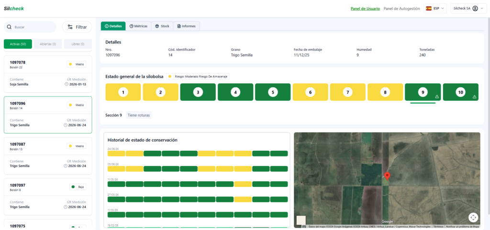Image resolution: width=490 pixels, height=230 pixels.
Task: Open the Detalles tab
Action: [x=113, y=26]
